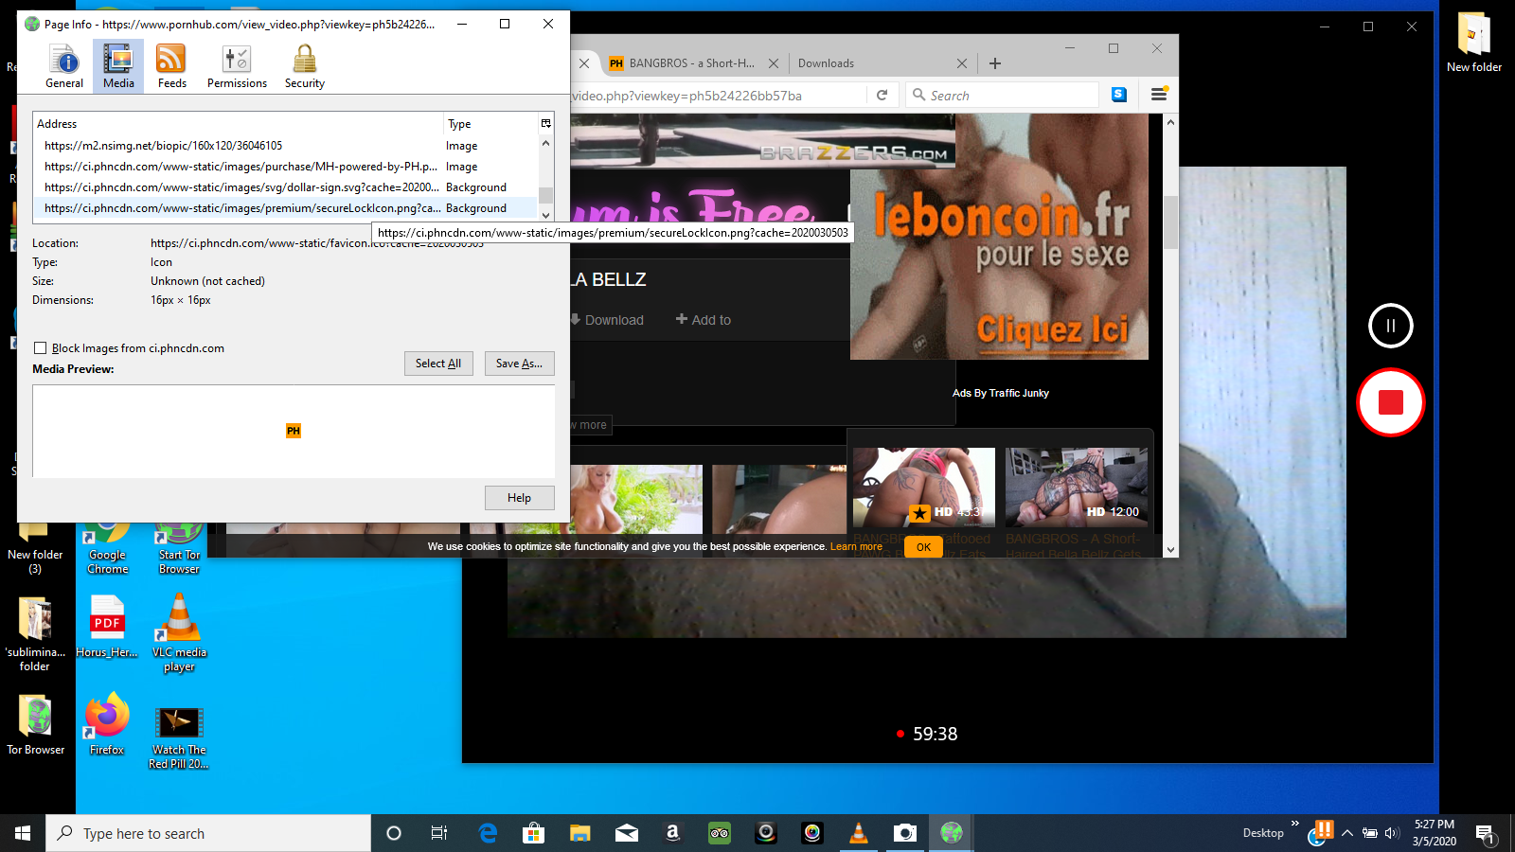The height and width of the screenshot is (852, 1515).
Task: Click the Save As... button
Action: [x=519, y=364]
